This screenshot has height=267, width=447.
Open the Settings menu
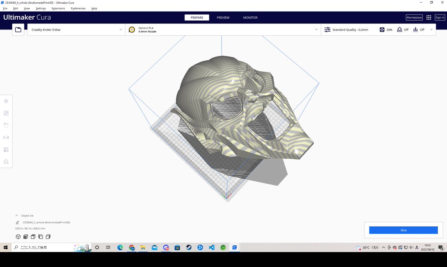pos(41,8)
